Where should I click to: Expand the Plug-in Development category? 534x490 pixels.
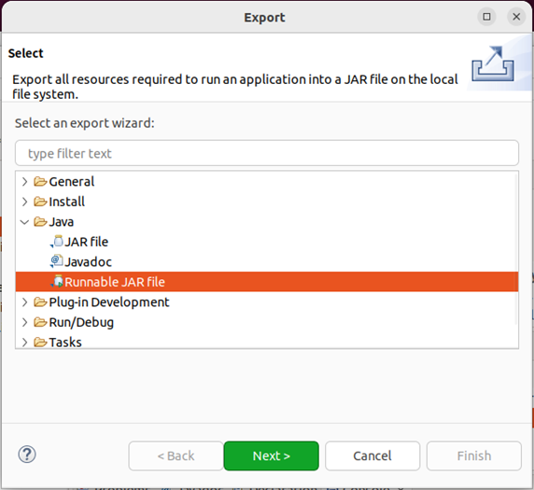click(x=24, y=302)
